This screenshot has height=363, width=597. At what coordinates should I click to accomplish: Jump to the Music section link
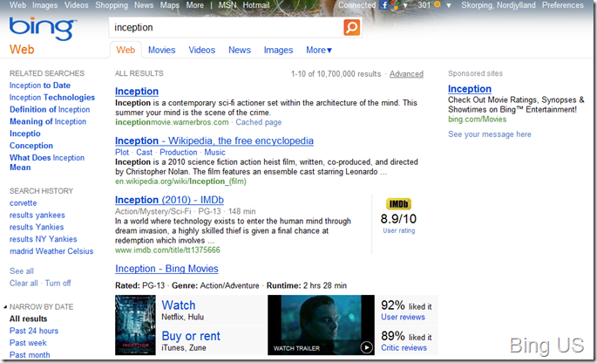click(x=214, y=152)
